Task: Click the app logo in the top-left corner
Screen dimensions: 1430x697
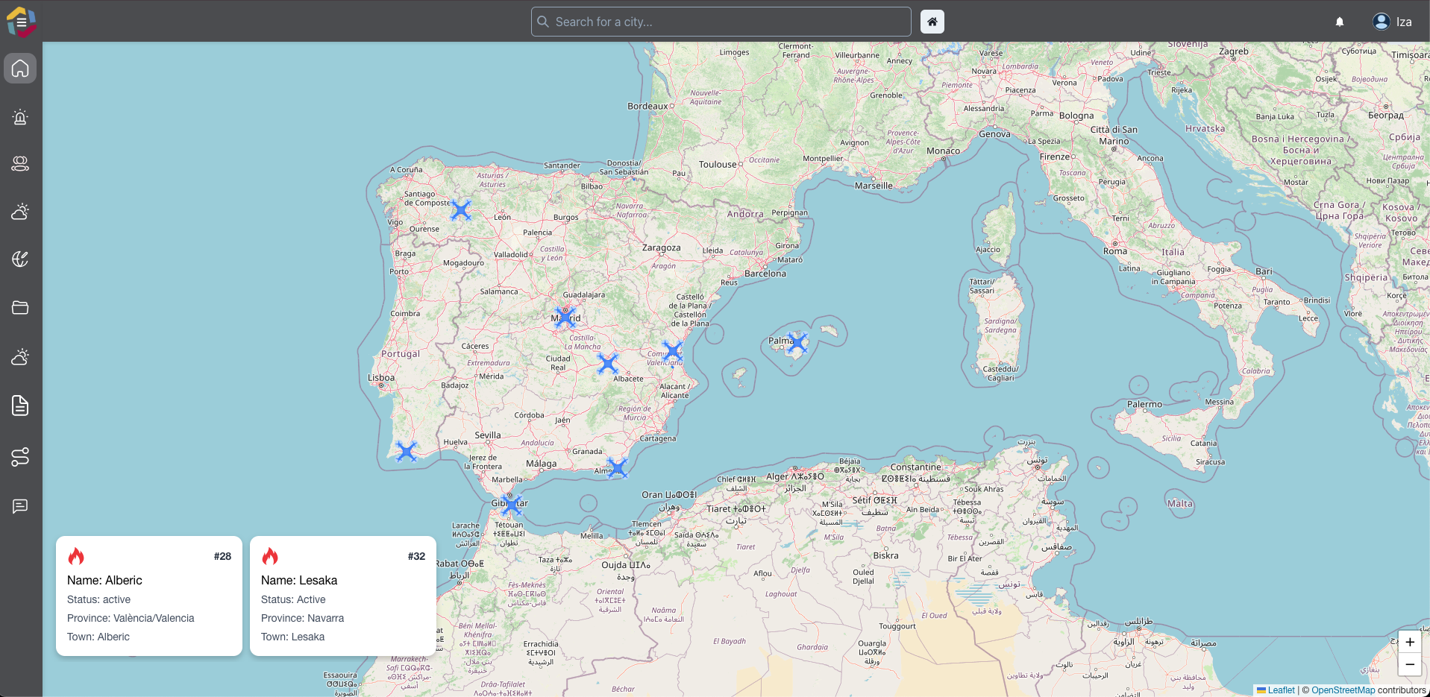Action: click(x=21, y=21)
